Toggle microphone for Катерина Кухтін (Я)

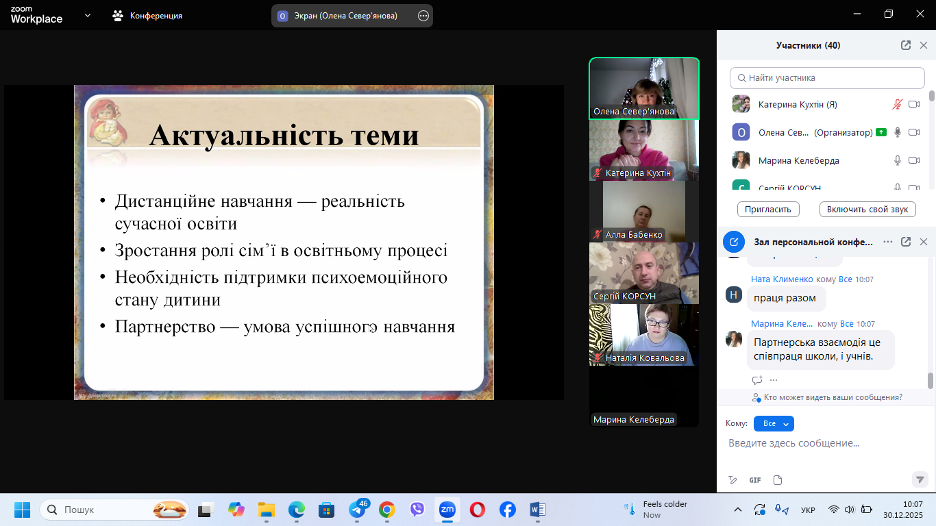897,105
